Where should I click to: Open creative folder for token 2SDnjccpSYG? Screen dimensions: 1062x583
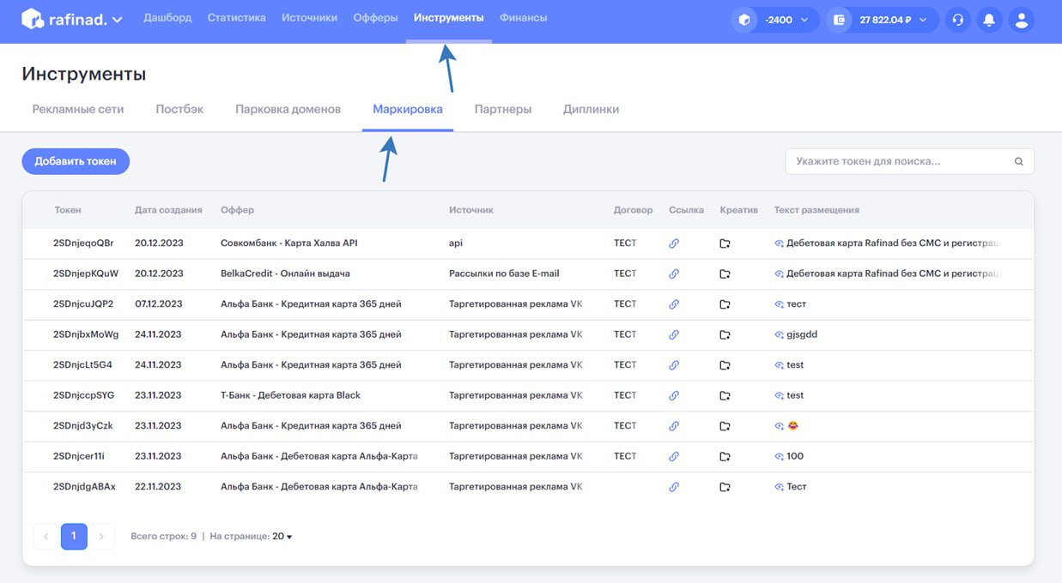coord(725,396)
